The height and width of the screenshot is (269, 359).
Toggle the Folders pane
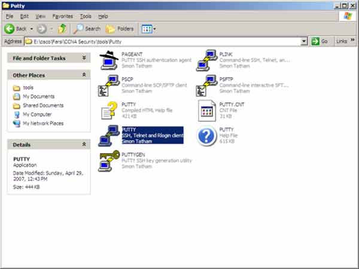click(x=120, y=29)
